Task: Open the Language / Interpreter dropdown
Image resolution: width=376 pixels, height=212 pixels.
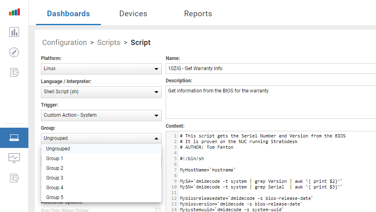Action: 101,92
